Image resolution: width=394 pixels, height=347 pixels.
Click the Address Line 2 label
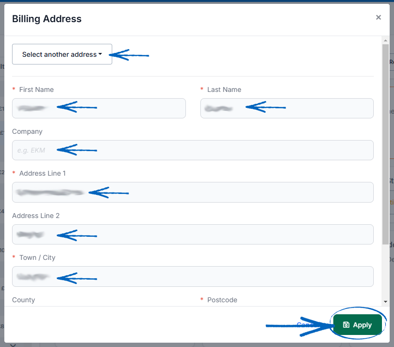point(36,216)
